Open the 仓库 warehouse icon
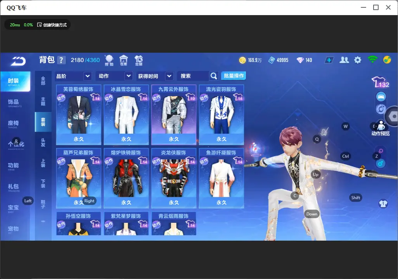 pyautogui.click(x=124, y=60)
